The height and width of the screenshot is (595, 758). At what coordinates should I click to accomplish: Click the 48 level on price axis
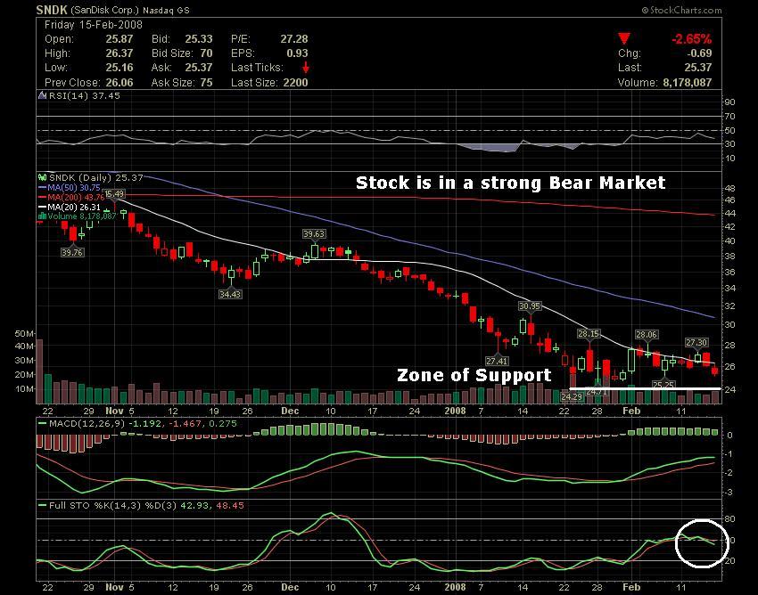tap(729, 188)
